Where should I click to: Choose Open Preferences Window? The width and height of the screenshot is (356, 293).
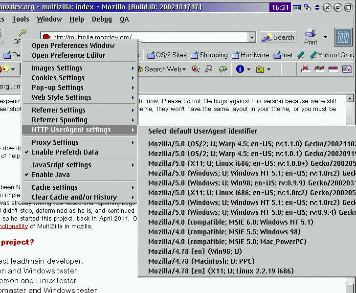click(80, 45)
